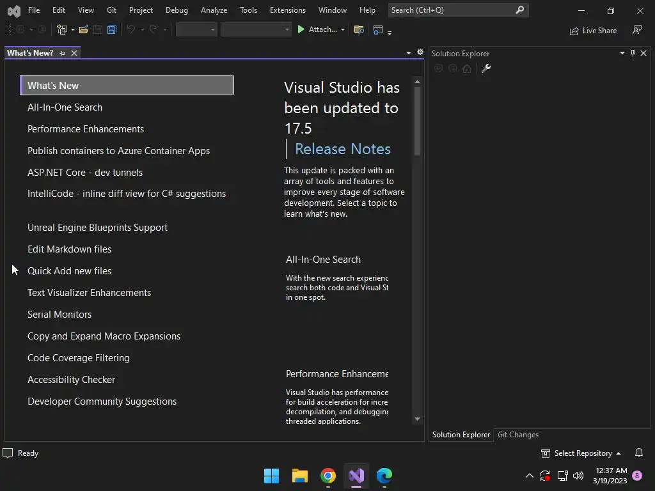Click the What's New scrollbar up arrow

[x=417, y=82]
